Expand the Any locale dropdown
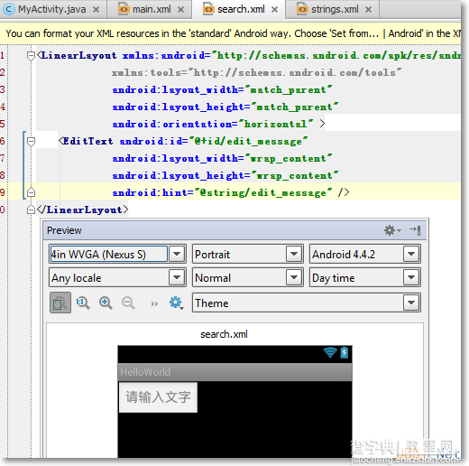Image resolution: width=469 pixels, height=466 pixels. pos(117,277)
